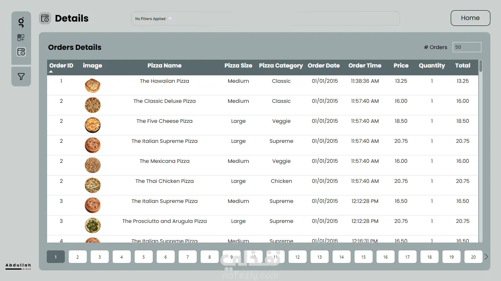Click the table vertical scrollbar thumb

tap(481, 66)
